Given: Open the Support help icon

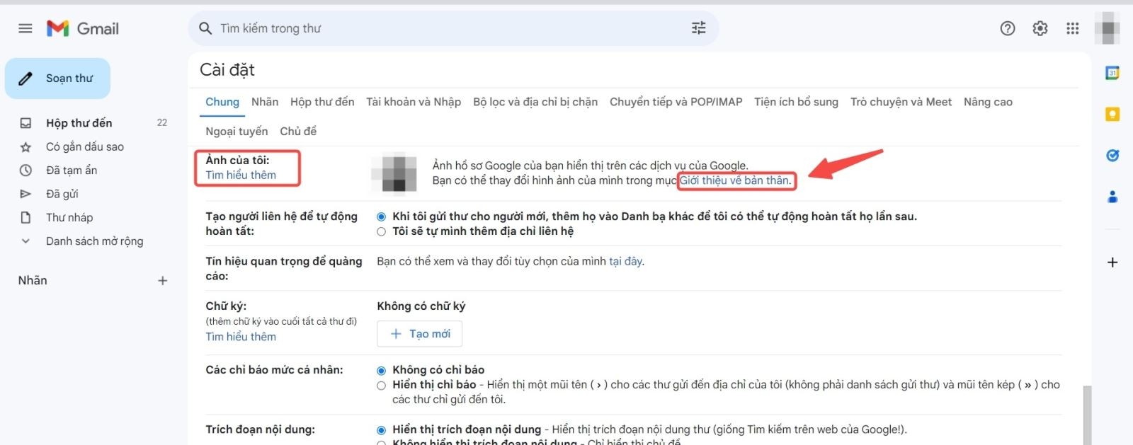Looking at the screenshot, I should [1008, 28].
